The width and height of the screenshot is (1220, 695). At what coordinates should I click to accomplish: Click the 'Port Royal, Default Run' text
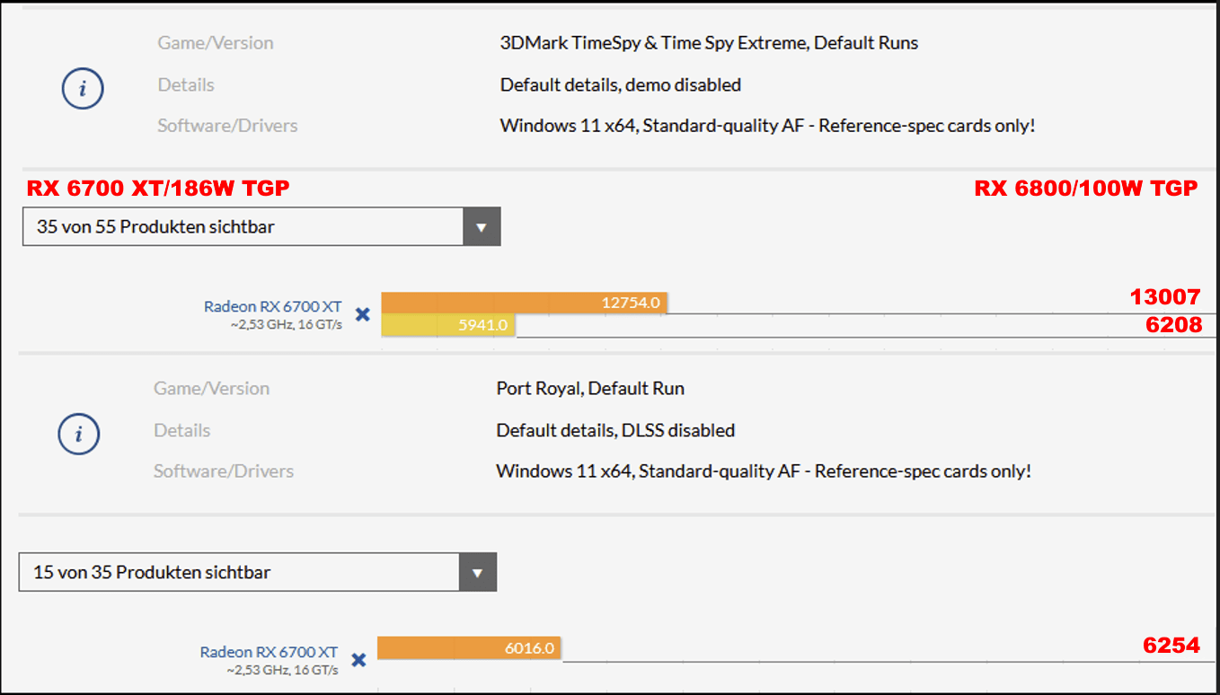coord(590,388)
